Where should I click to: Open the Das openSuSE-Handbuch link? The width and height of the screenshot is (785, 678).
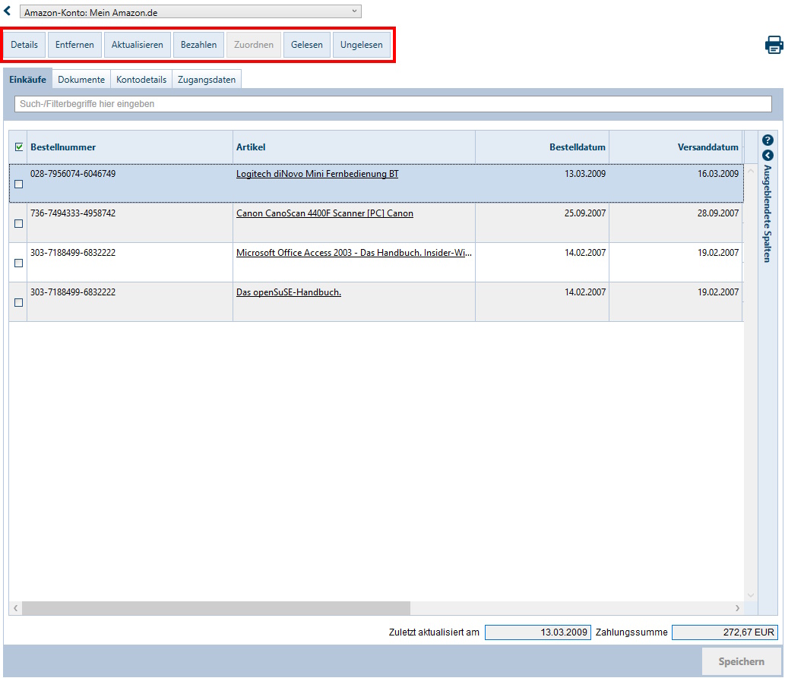point(288,292)
